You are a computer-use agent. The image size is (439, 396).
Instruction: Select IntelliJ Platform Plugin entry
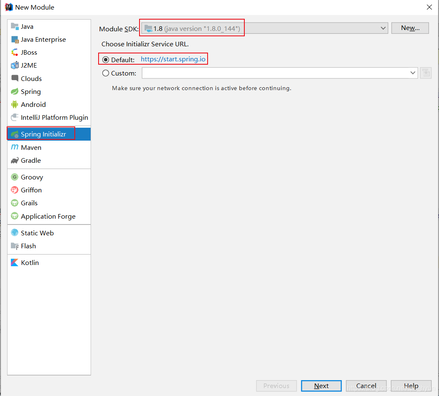tap(49, 117)
